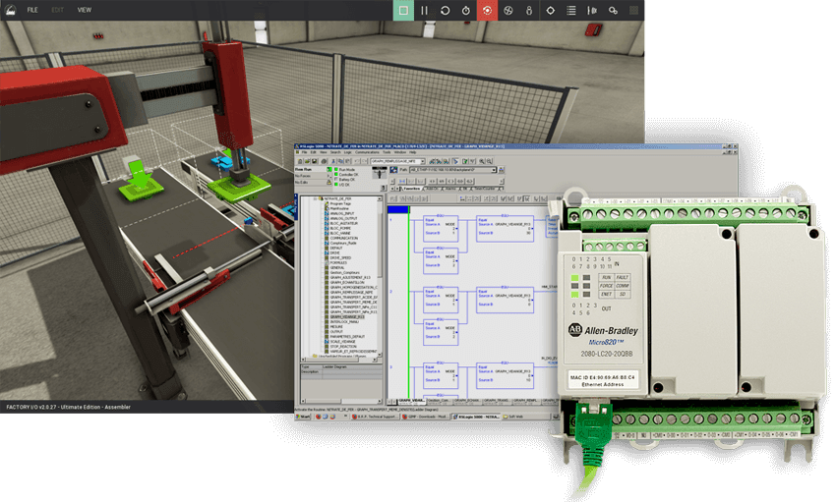Screen dimensions: 836x502
Task: Switch to the GRAPH_REMPL... routine tab at bottom
Action: [526, 401]
